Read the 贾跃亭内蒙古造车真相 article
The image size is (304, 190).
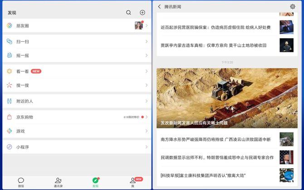coord(213,45)
